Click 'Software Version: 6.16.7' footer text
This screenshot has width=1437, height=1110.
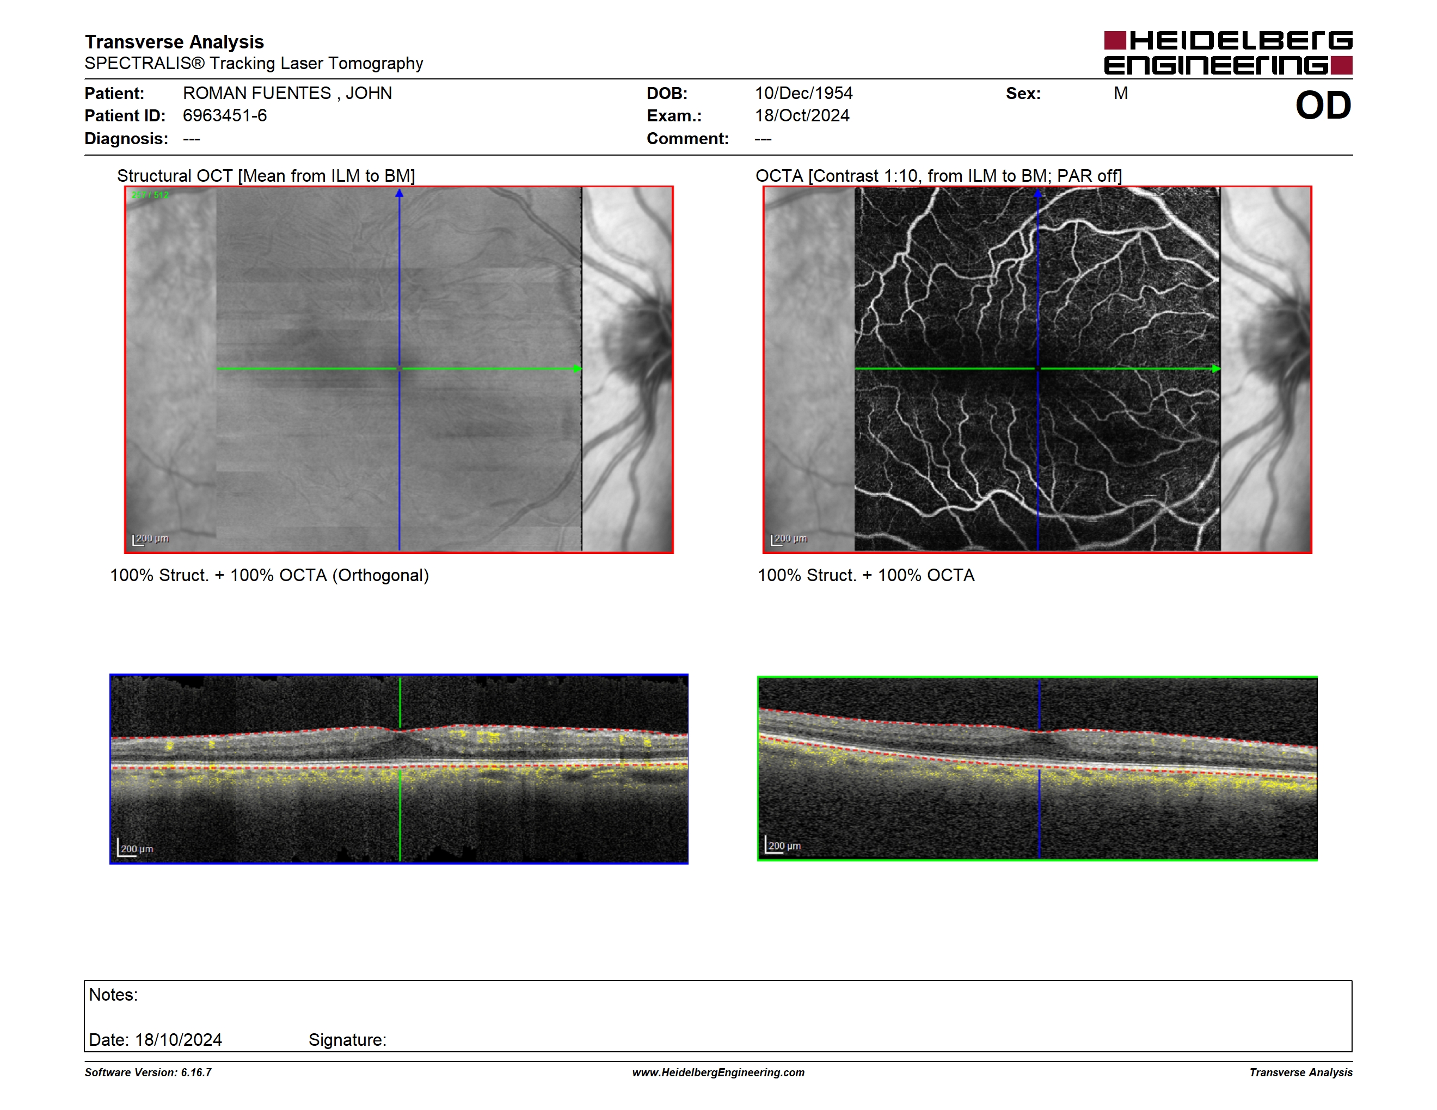point(148,1072)
